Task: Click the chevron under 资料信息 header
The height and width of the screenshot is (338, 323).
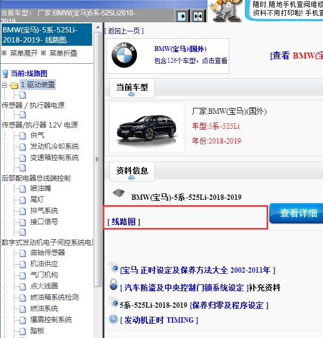Action: 131,178
